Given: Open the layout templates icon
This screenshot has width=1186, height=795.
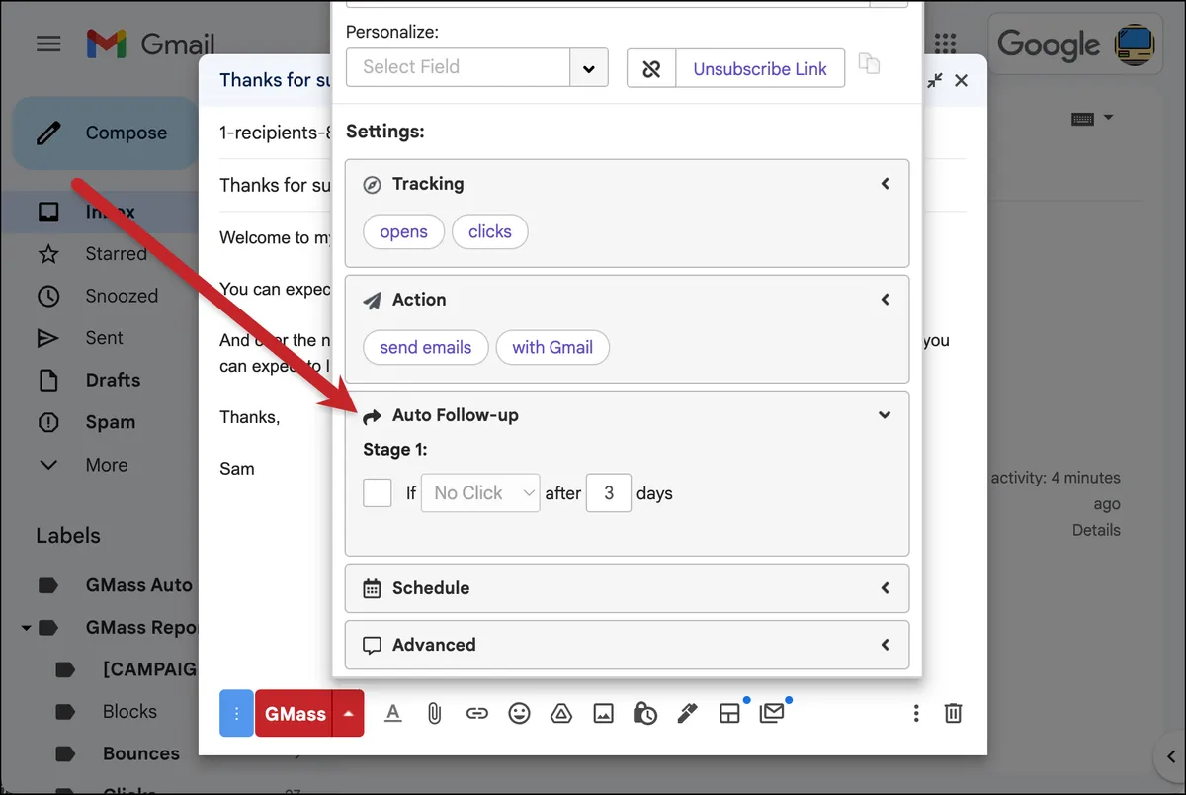Looking at the screenshot, I should coord(729,713).
